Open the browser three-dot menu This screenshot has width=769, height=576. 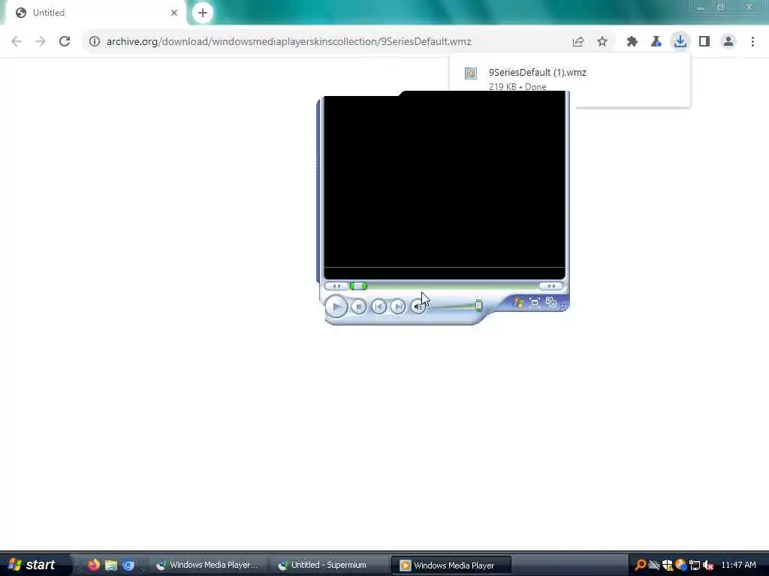[752, 42]
